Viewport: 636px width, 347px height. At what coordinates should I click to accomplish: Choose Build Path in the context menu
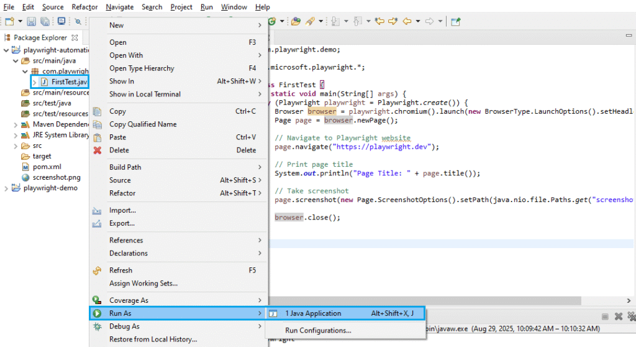point(178,167)
